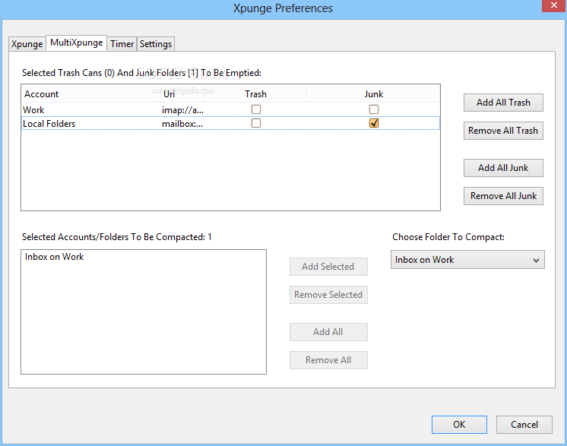This screenshot has width=567, height=446.
Task: Open the Settings tab
Action: 156,44
